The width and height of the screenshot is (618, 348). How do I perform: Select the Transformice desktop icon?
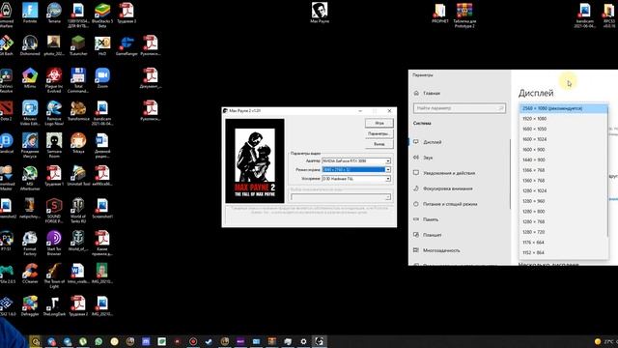click(78, 110)
